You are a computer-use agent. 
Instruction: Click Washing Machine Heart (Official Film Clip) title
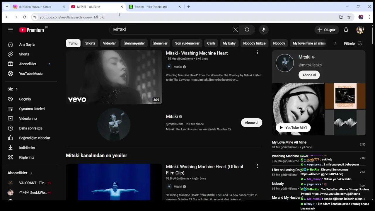coord(204,170)
